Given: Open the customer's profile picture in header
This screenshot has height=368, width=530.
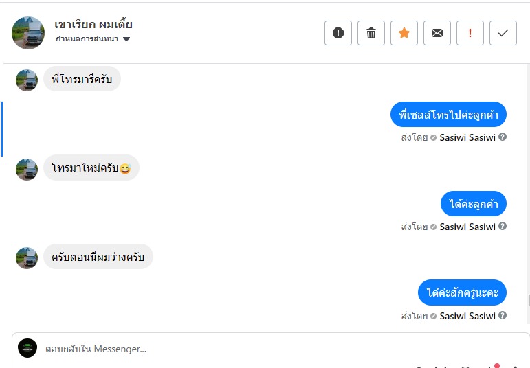Looking at the screenshot, I should 28,32.
